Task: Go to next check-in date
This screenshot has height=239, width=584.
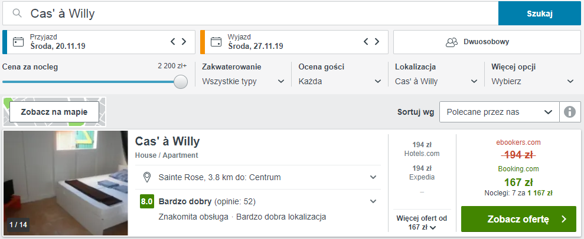Action: pos(184,42)
